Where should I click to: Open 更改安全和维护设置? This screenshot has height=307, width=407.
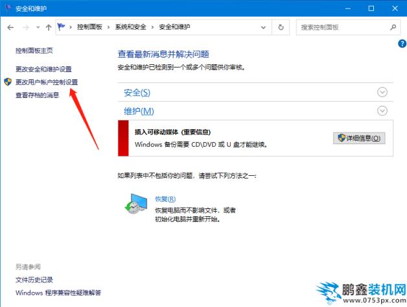(x=43, y=69)
